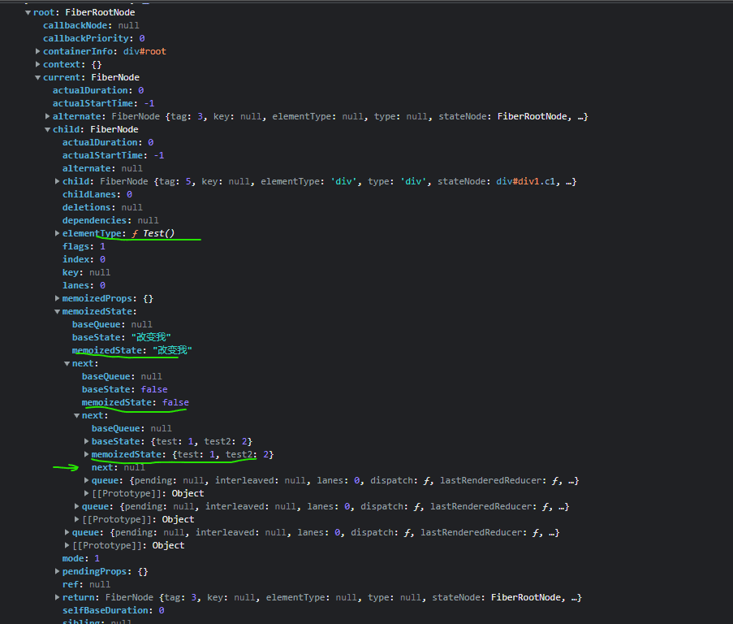Select the flags: 1 property row
This screenshot has height=624, width=733.
[84, 247]
